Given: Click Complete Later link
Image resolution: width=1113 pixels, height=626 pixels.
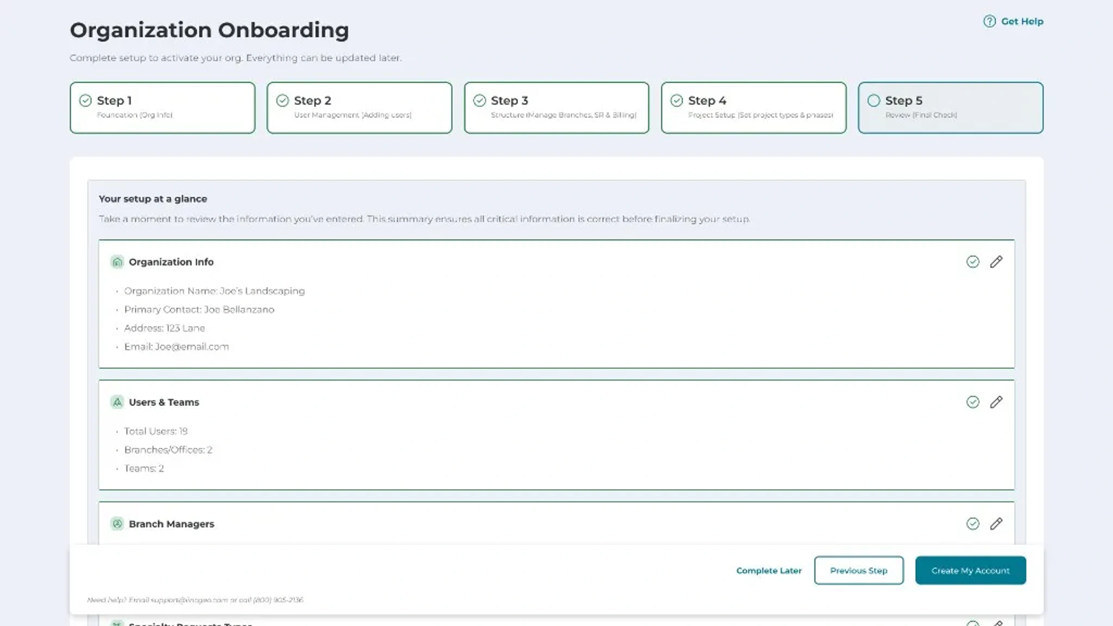Looking at the screenshot, I should pos(769,571).
